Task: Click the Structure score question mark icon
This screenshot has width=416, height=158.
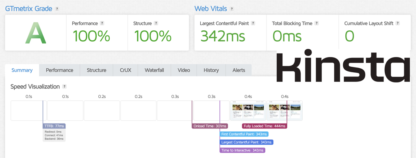Action: tap(156, 23)
